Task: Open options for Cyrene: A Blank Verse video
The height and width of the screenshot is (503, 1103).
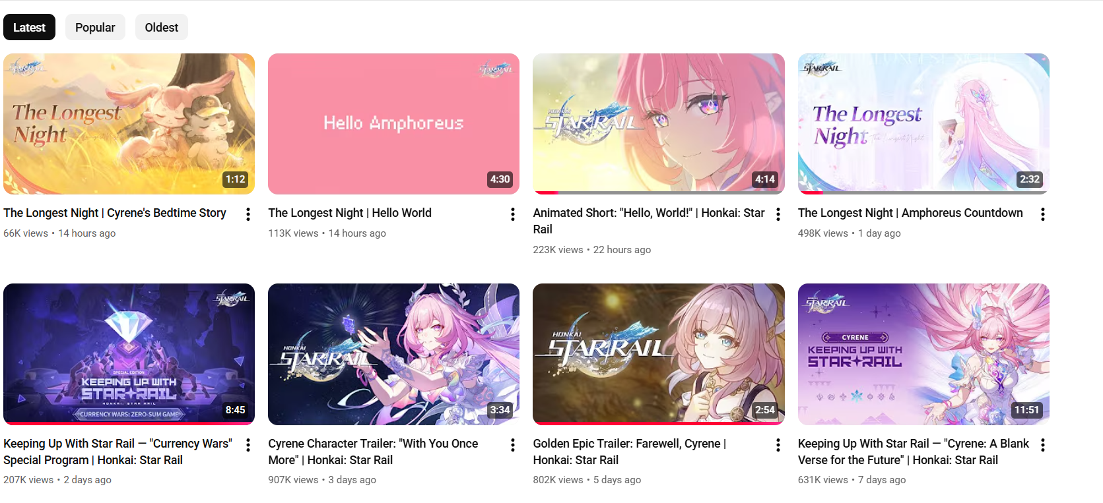Action: tap(1043, 445)
